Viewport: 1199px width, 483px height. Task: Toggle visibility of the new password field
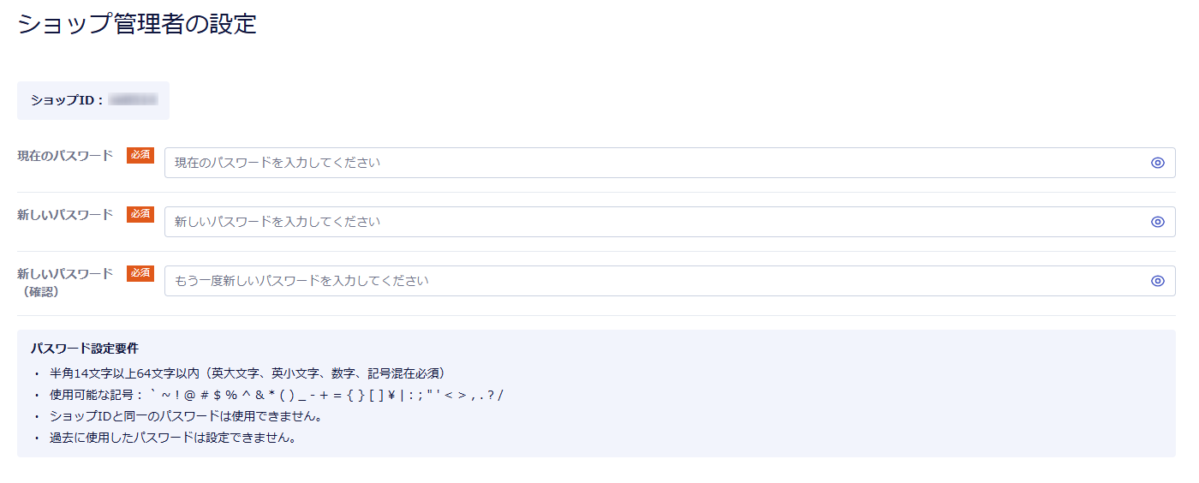[1158, 222]
